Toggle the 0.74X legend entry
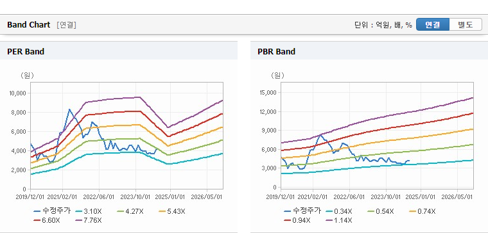Image resolution: width=488 pixels, height=233 pixels. [x=423, y=212]
